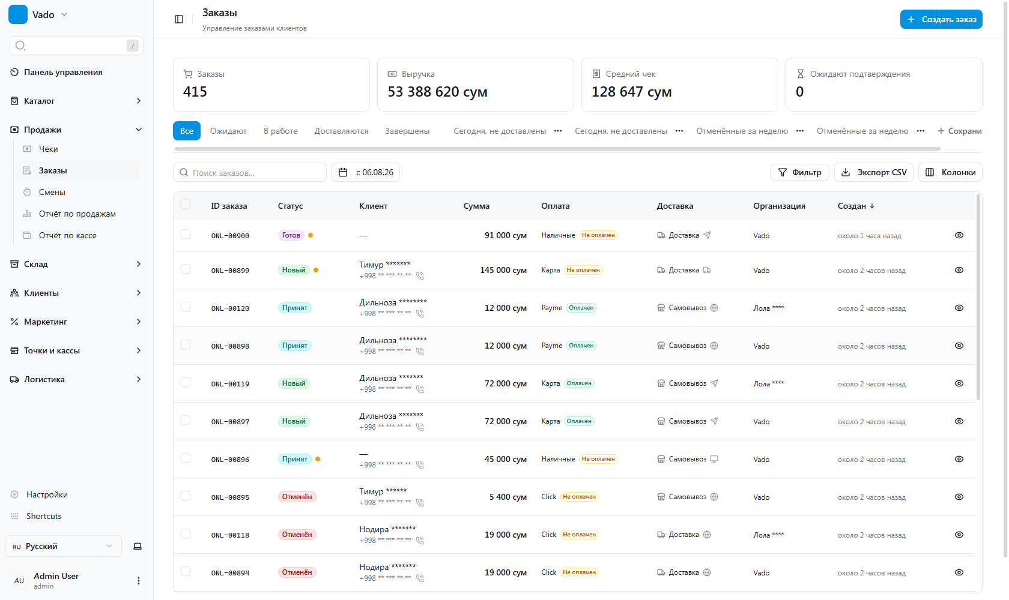The width and height of the screenshot is (1009, 600).
Task: Open the Фильтр button
Action: [799, 172]
